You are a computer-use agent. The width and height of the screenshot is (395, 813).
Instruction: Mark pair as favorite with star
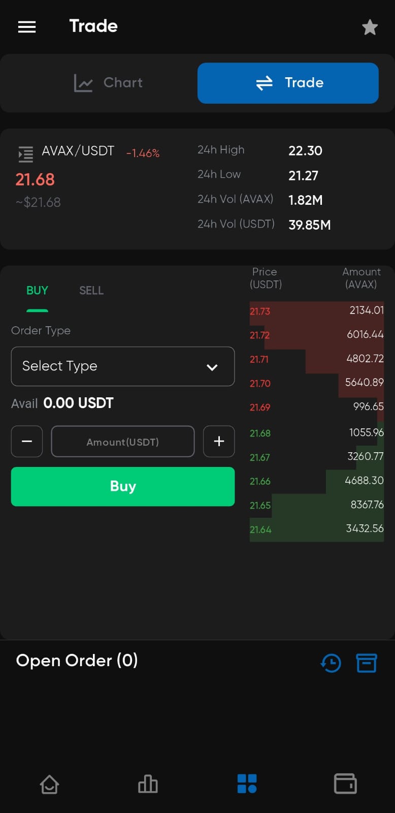click(370, 27)
